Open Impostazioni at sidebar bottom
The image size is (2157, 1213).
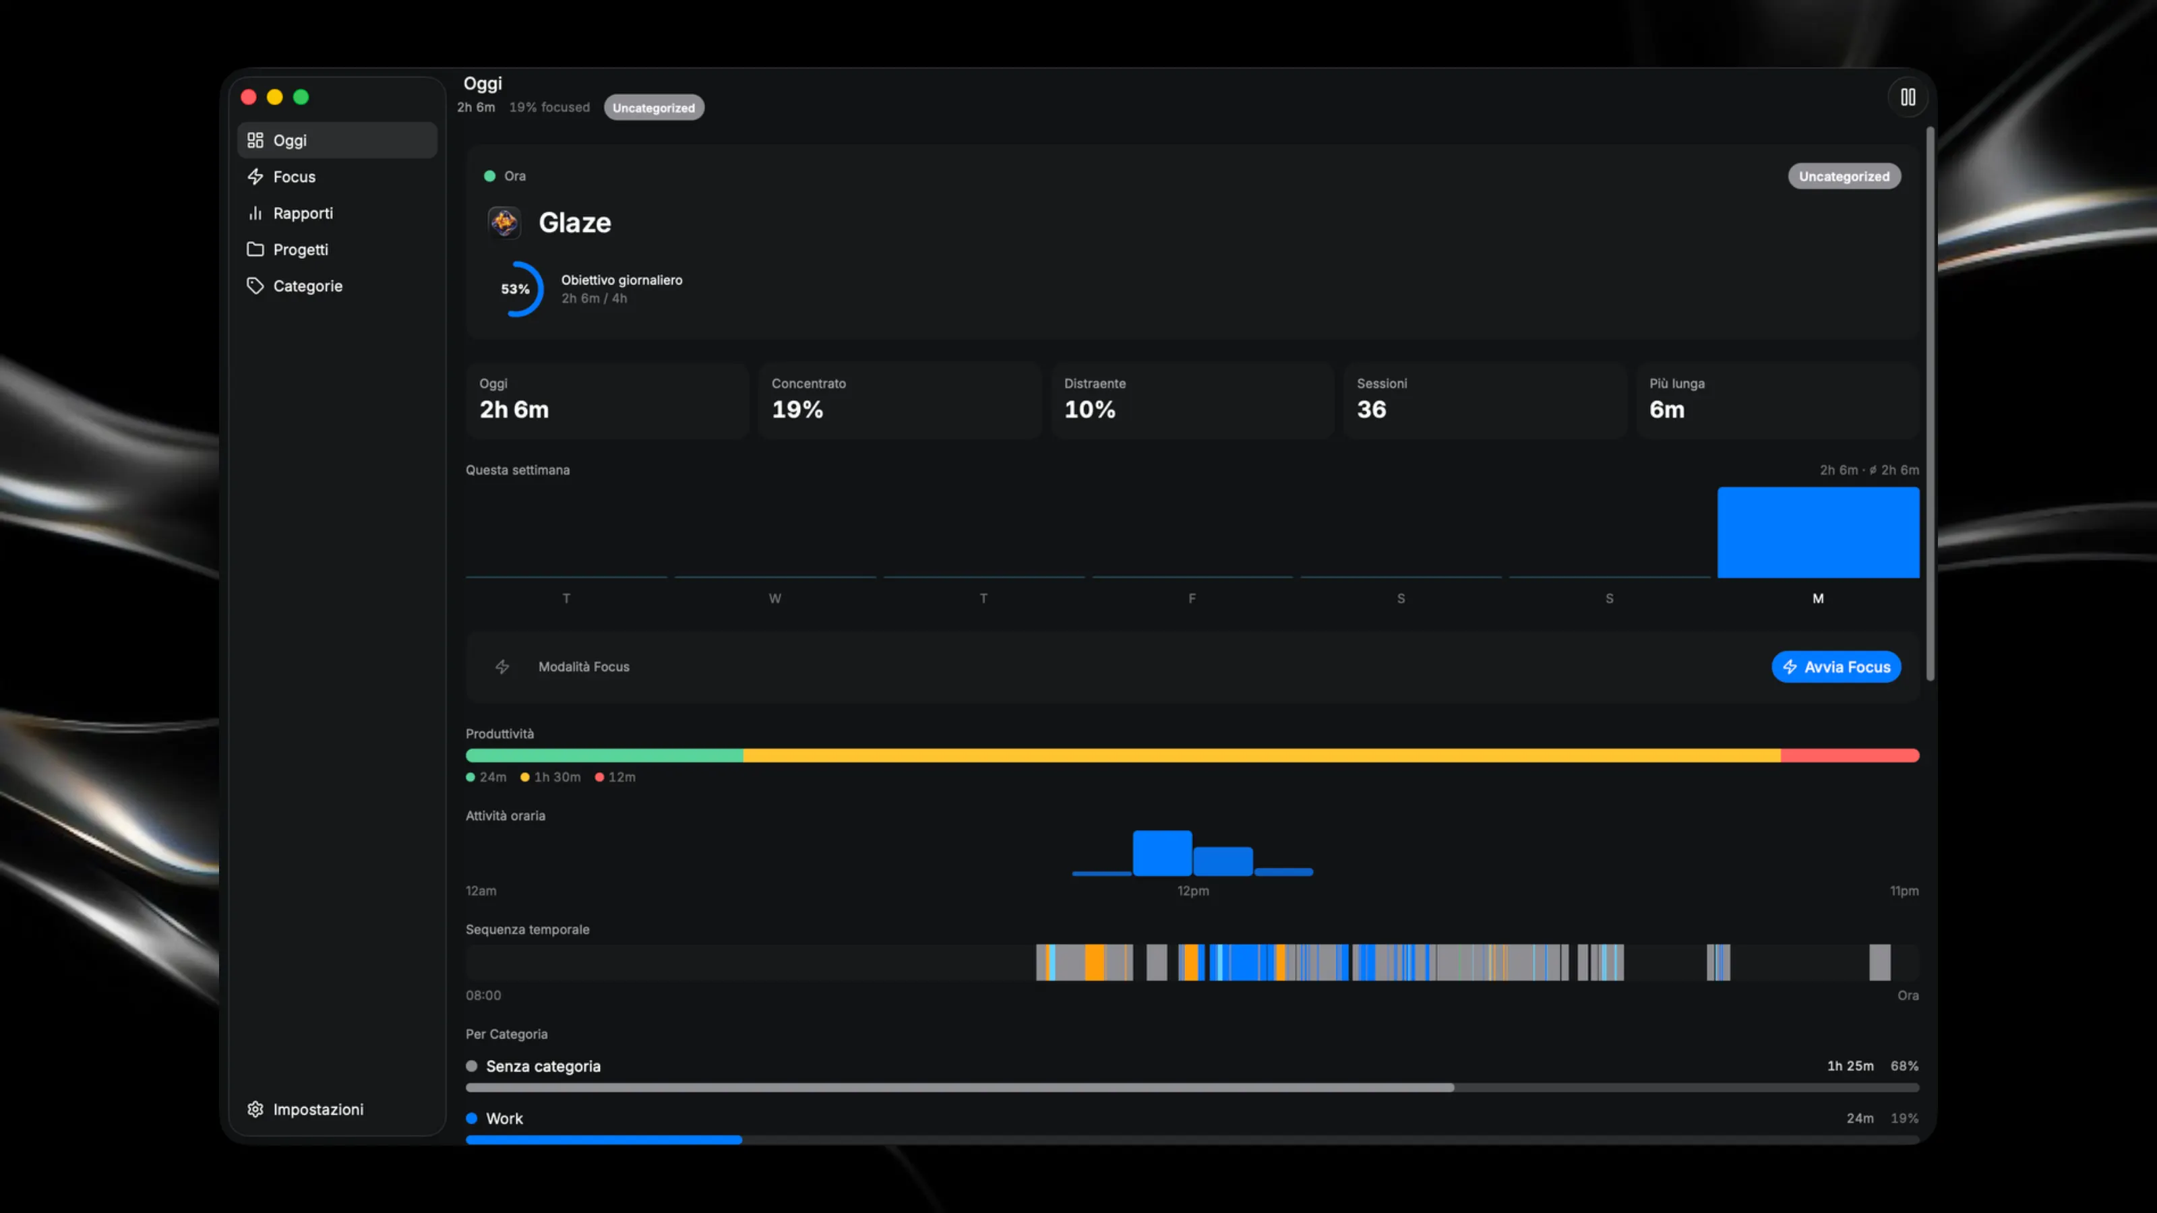click(x=336, y=1109)
